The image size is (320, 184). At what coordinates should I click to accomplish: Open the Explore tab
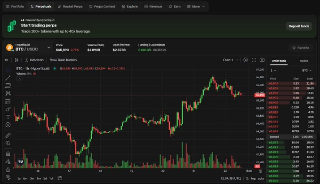(130, 7)
